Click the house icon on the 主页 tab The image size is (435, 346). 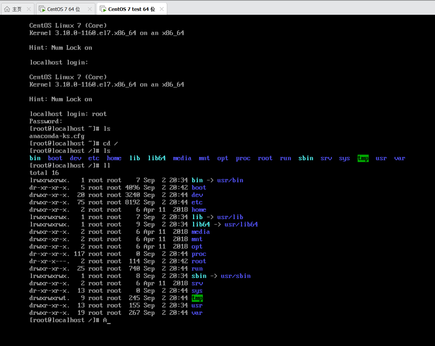tap(7, 9)
